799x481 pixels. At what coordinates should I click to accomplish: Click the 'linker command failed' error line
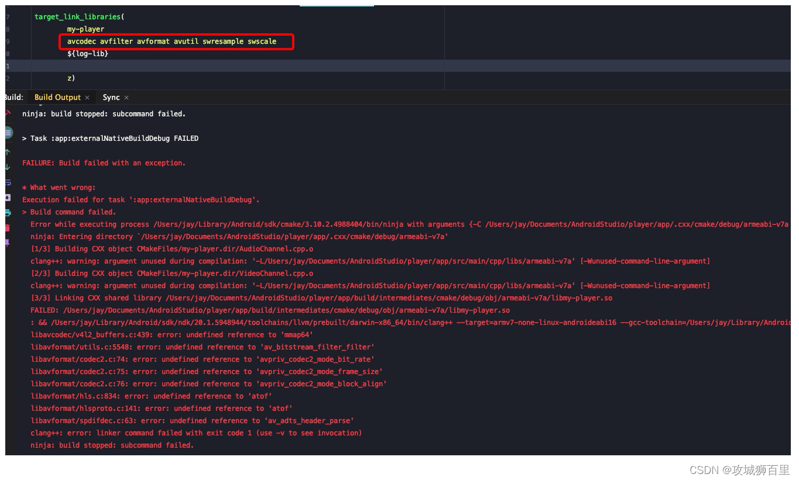click(196, 433)
